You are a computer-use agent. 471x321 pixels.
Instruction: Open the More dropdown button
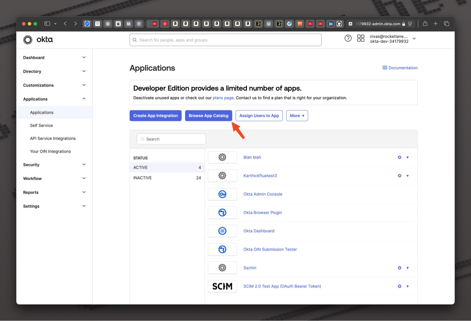click(x=297, y=116)
